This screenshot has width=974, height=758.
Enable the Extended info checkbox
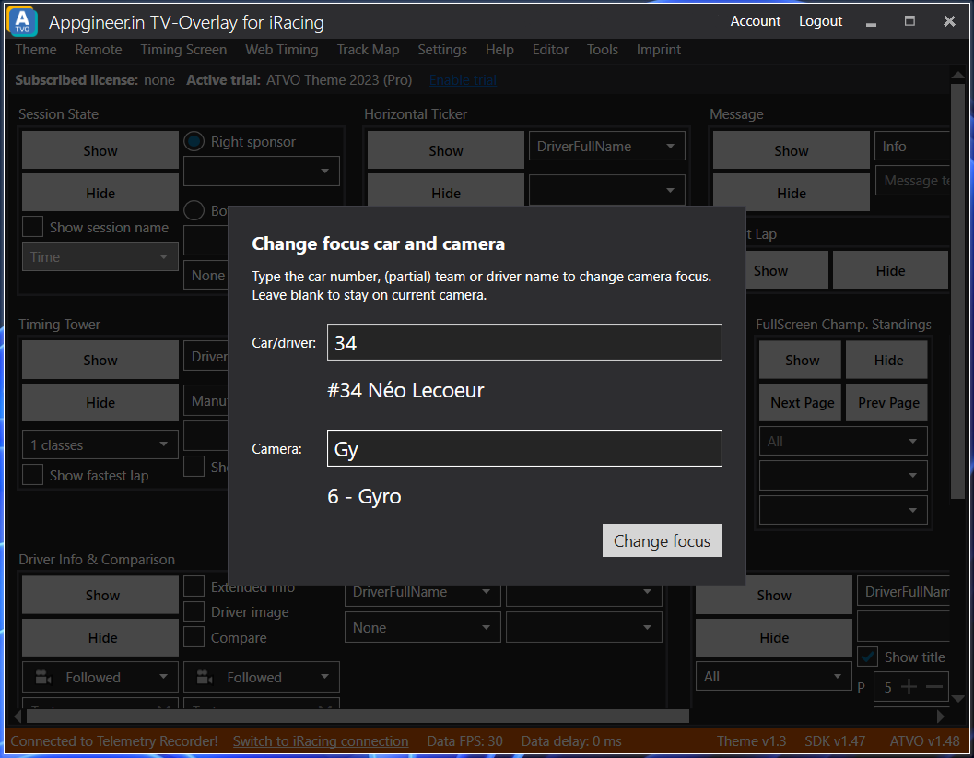click(194, 586)
